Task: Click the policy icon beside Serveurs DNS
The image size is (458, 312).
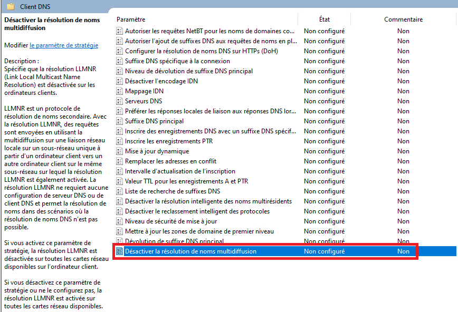Action: [119, 101]
